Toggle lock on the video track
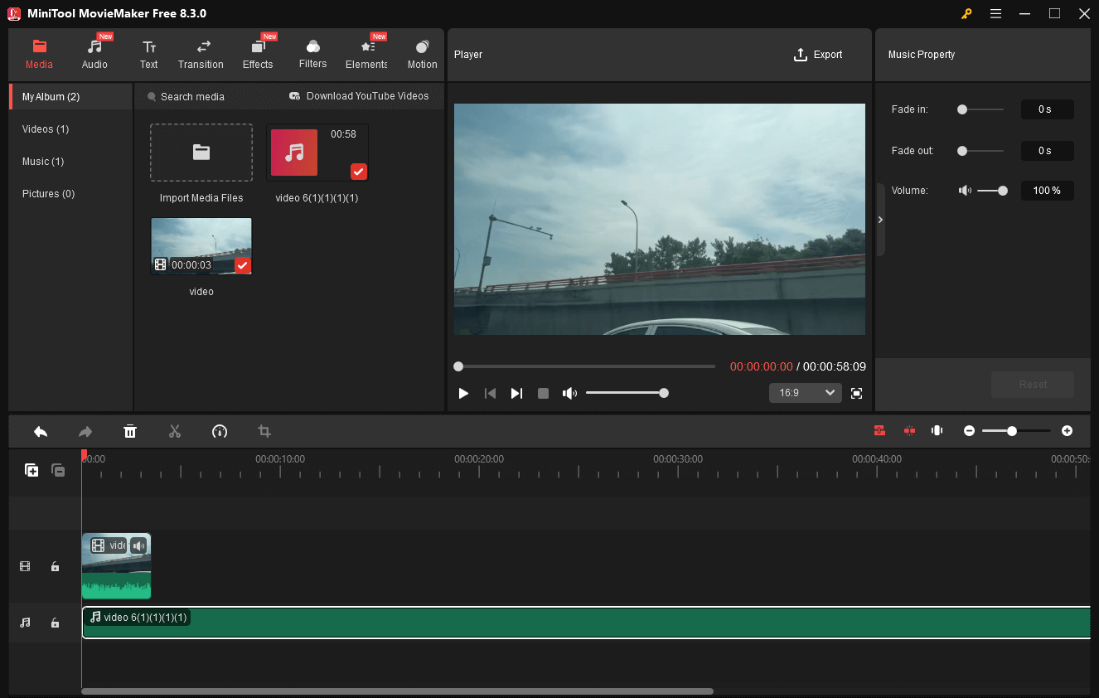 coord(55,566)
